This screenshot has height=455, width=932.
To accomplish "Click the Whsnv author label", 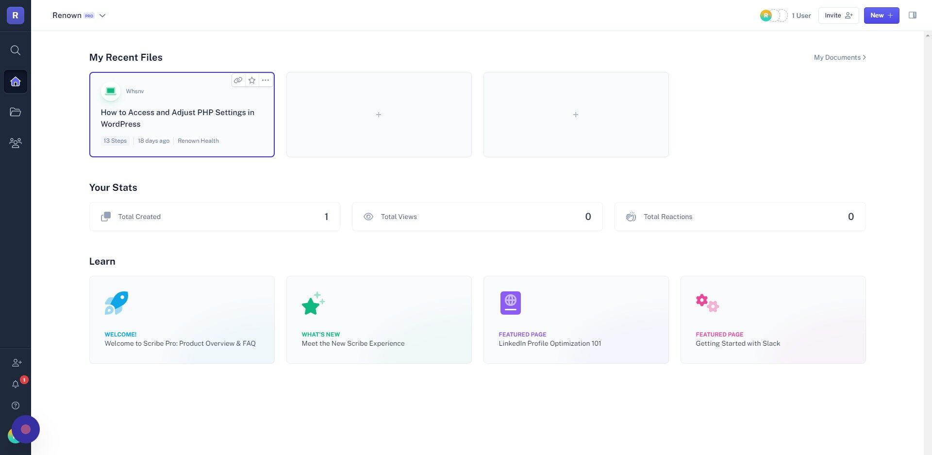I will [x=135, y=91].
